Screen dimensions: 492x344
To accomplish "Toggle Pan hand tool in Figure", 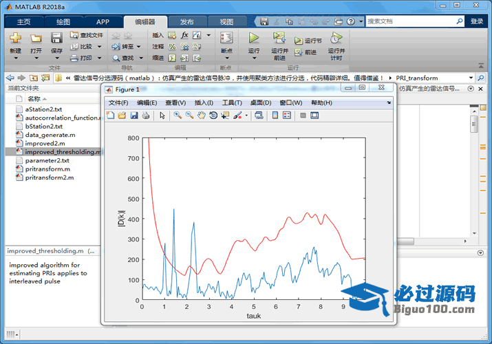I will [202, 116].
